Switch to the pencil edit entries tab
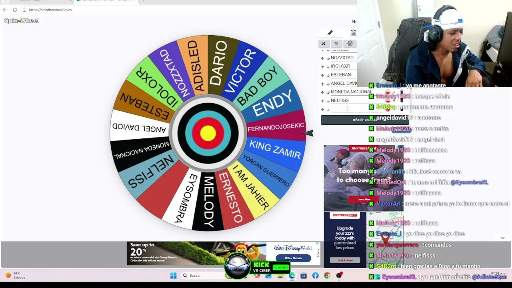The width and height of the screenshot is (512, 288). point(330,33)
